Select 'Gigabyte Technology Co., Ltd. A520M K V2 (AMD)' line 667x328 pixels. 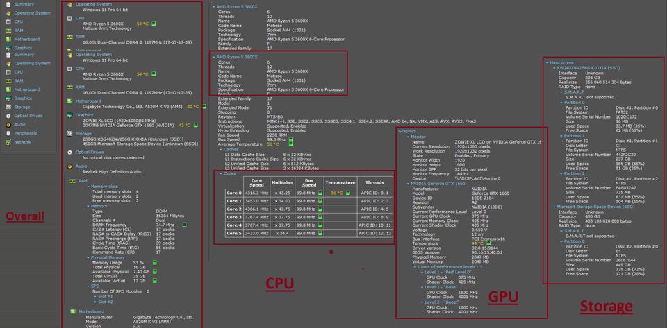133,107
